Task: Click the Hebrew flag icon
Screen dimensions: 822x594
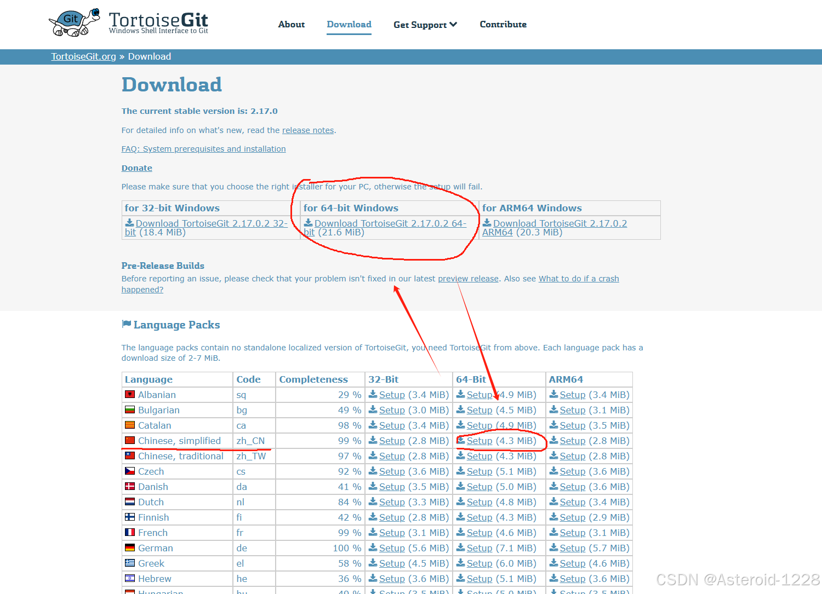Action: [130, 579]
